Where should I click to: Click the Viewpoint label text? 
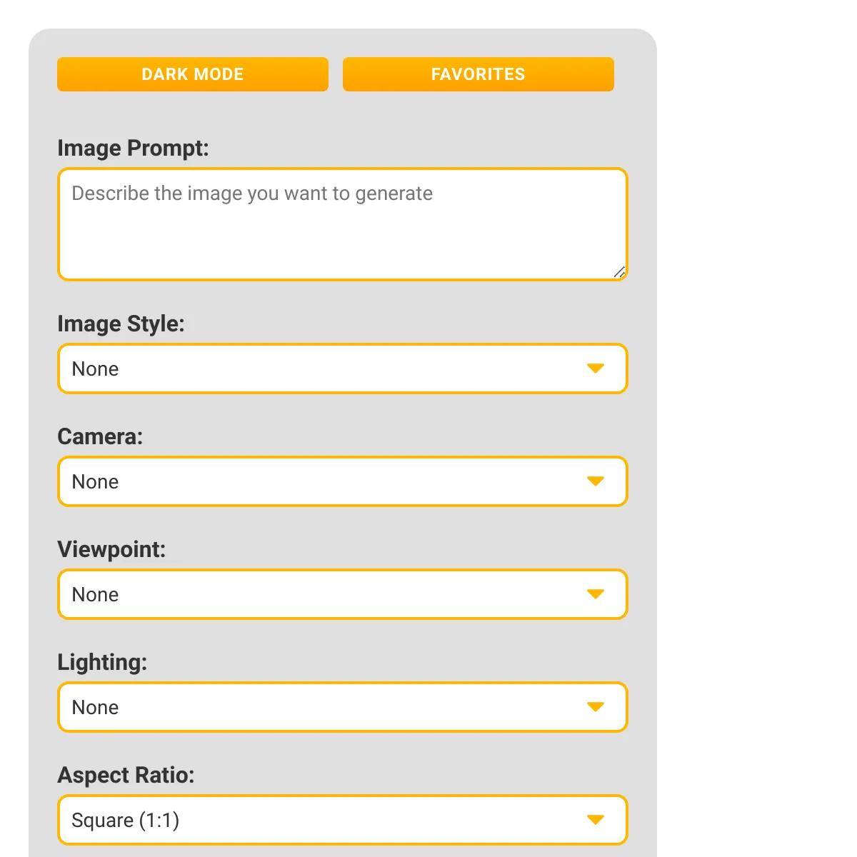(111, 550)
